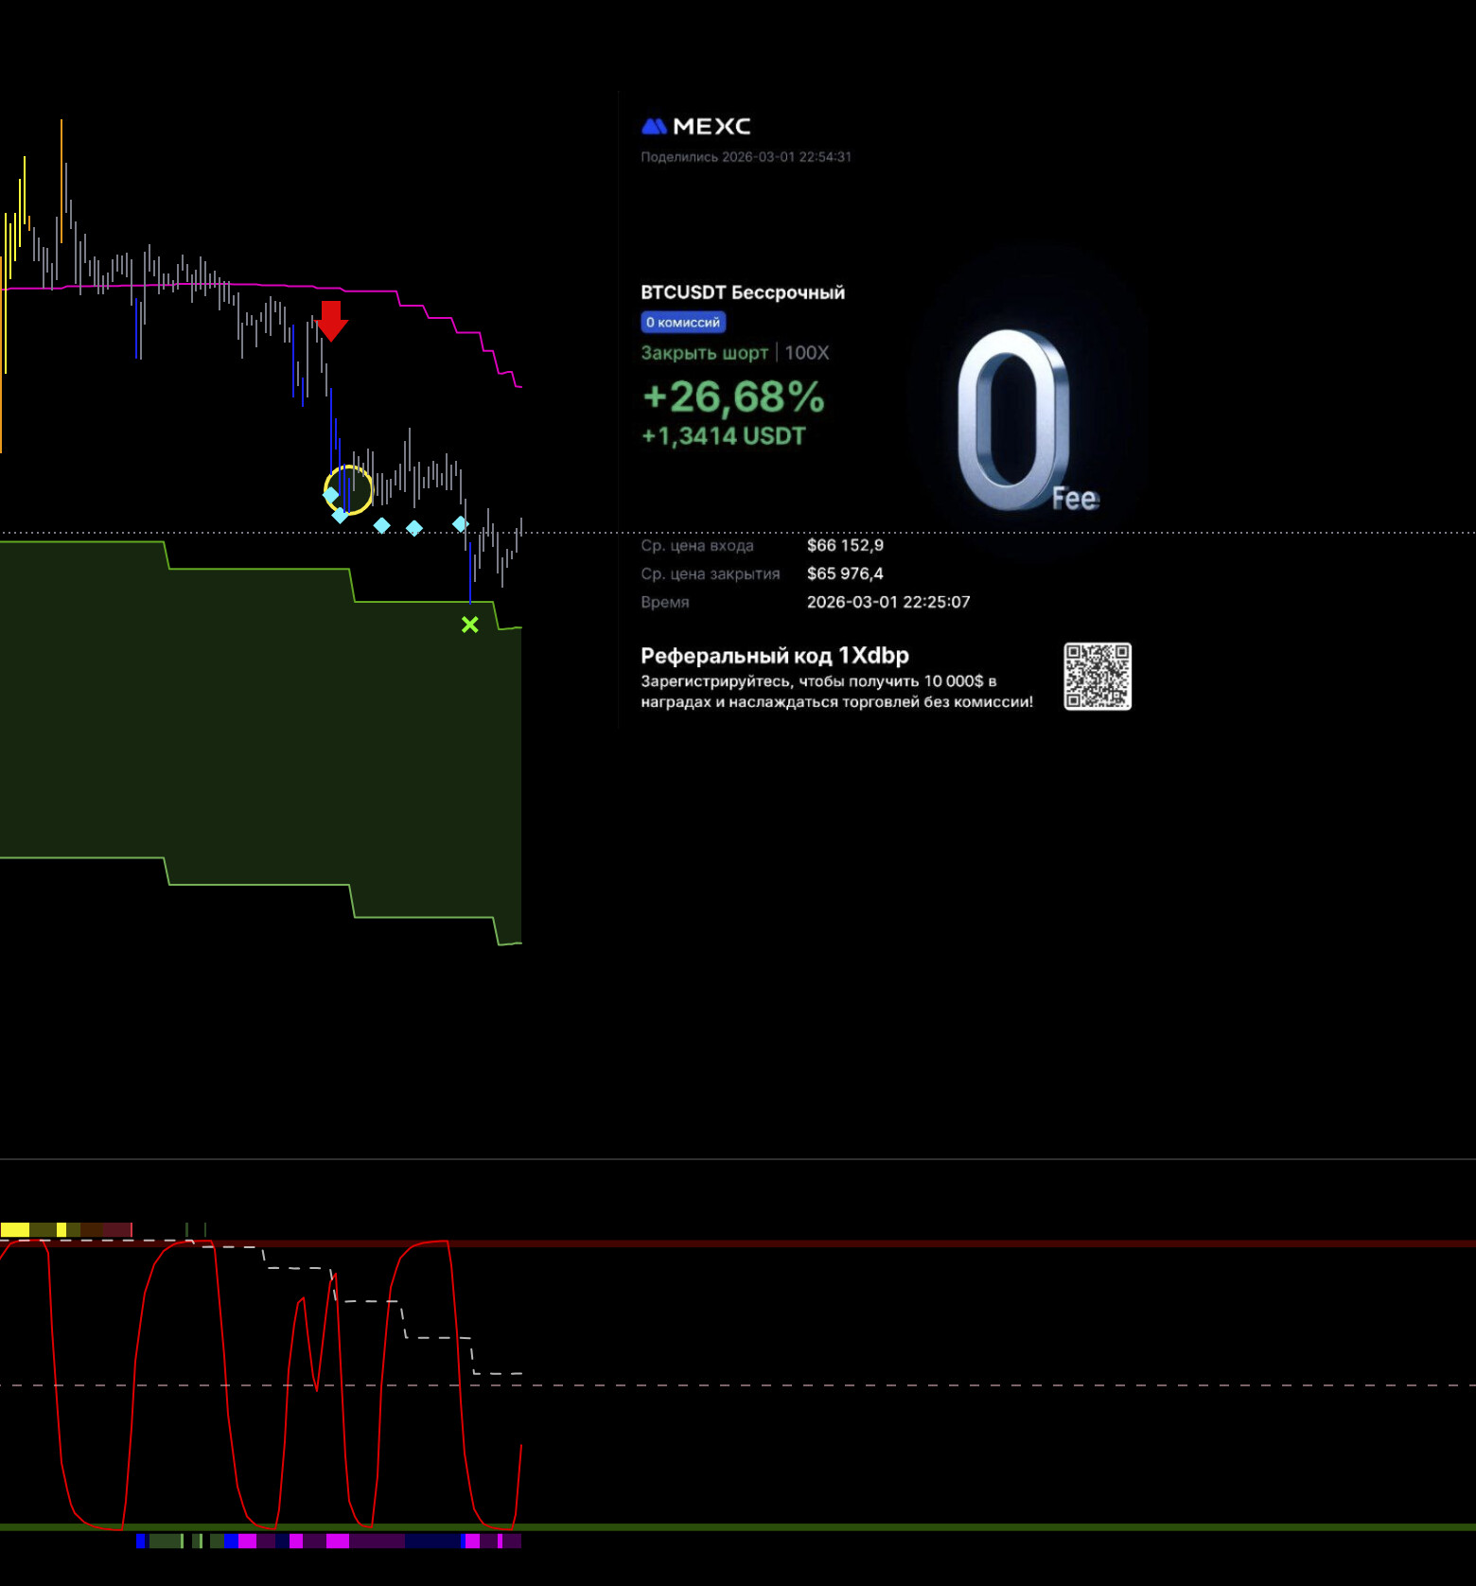
Task: Click the 0 комиссий badge
Action: pos(683,323)
